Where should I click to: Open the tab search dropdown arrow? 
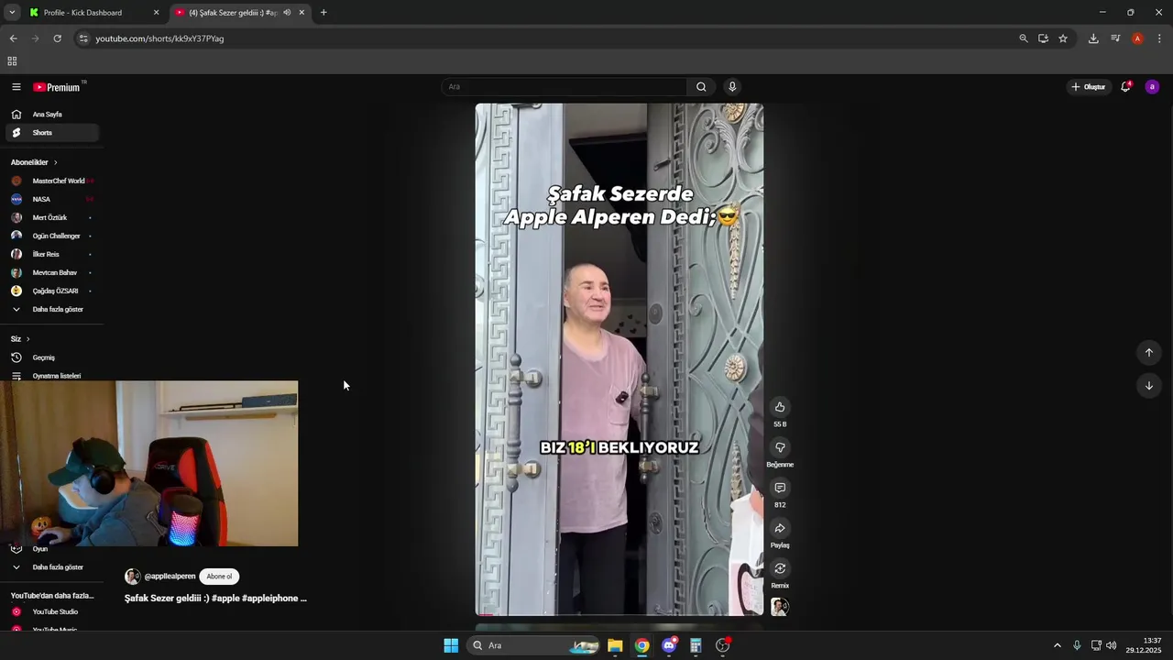(12, 13)
